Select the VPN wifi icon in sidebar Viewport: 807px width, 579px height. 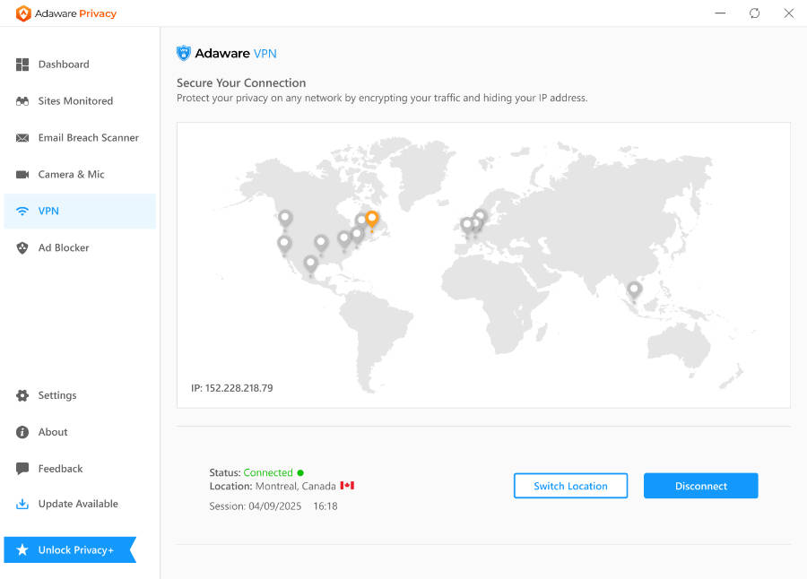[21, 211]
